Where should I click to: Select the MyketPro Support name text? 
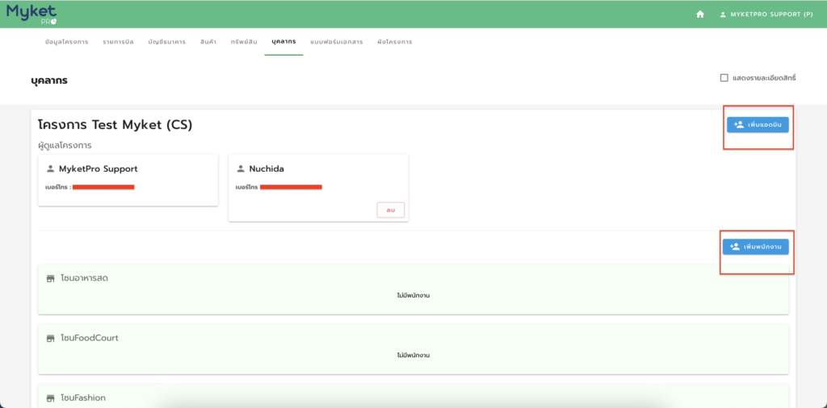pos(98,169)
